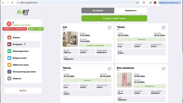The image size is (183, 103).
Task: Copy link icon on Чехол order card
Action: [164, 28]
